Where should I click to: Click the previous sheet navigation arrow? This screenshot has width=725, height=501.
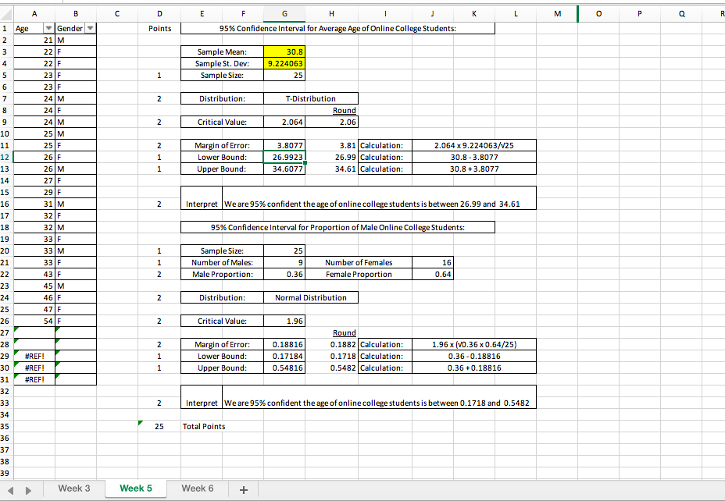(x=11, y=489)
